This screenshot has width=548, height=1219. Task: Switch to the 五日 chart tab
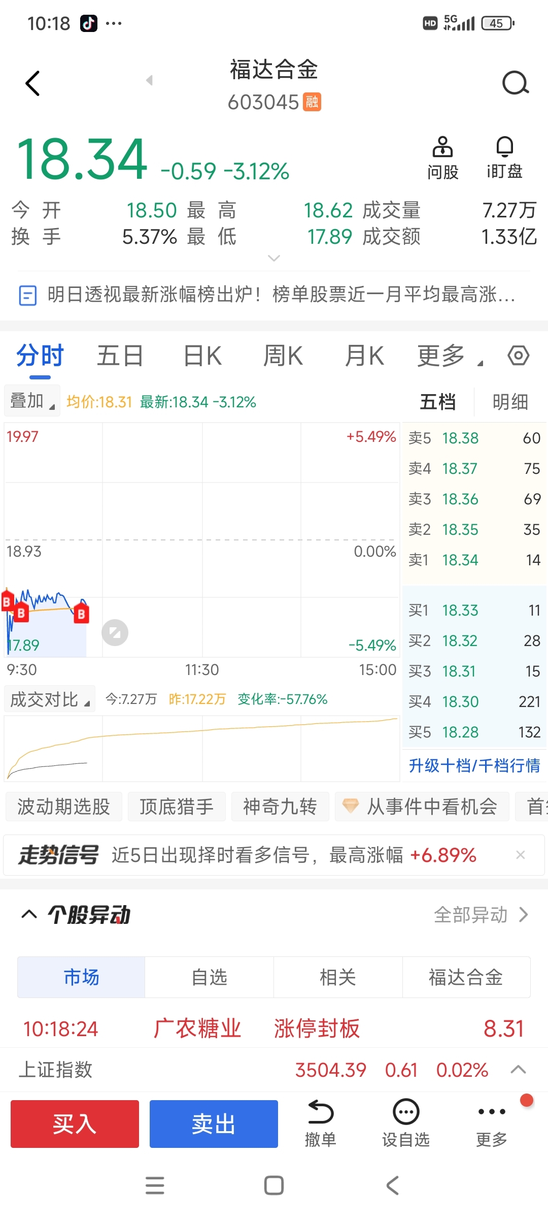pos(120,355)
